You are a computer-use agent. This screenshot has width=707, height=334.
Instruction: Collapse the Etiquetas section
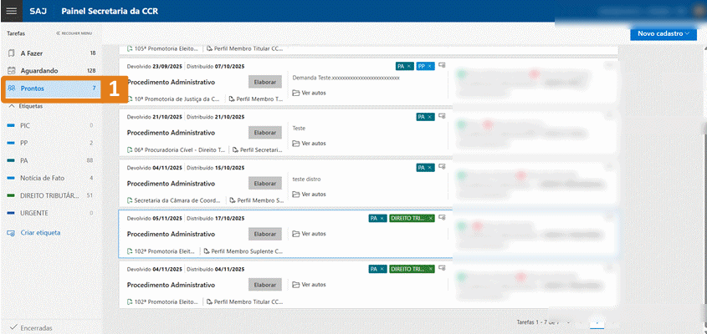pos(12,107)
